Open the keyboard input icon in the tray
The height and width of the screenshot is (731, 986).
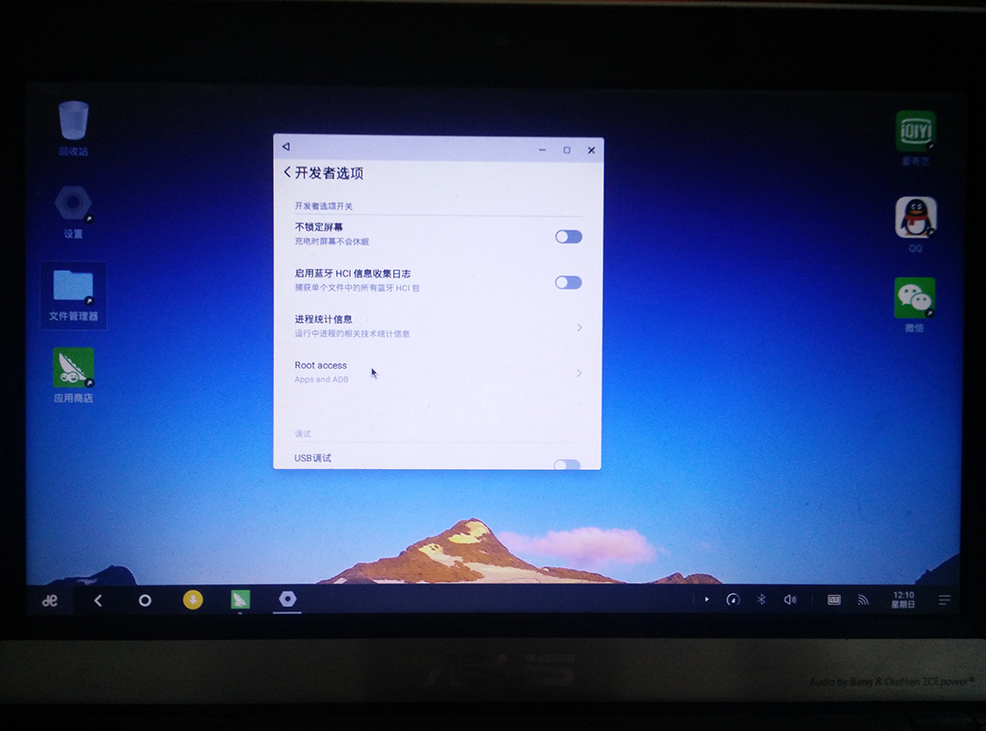834,600
